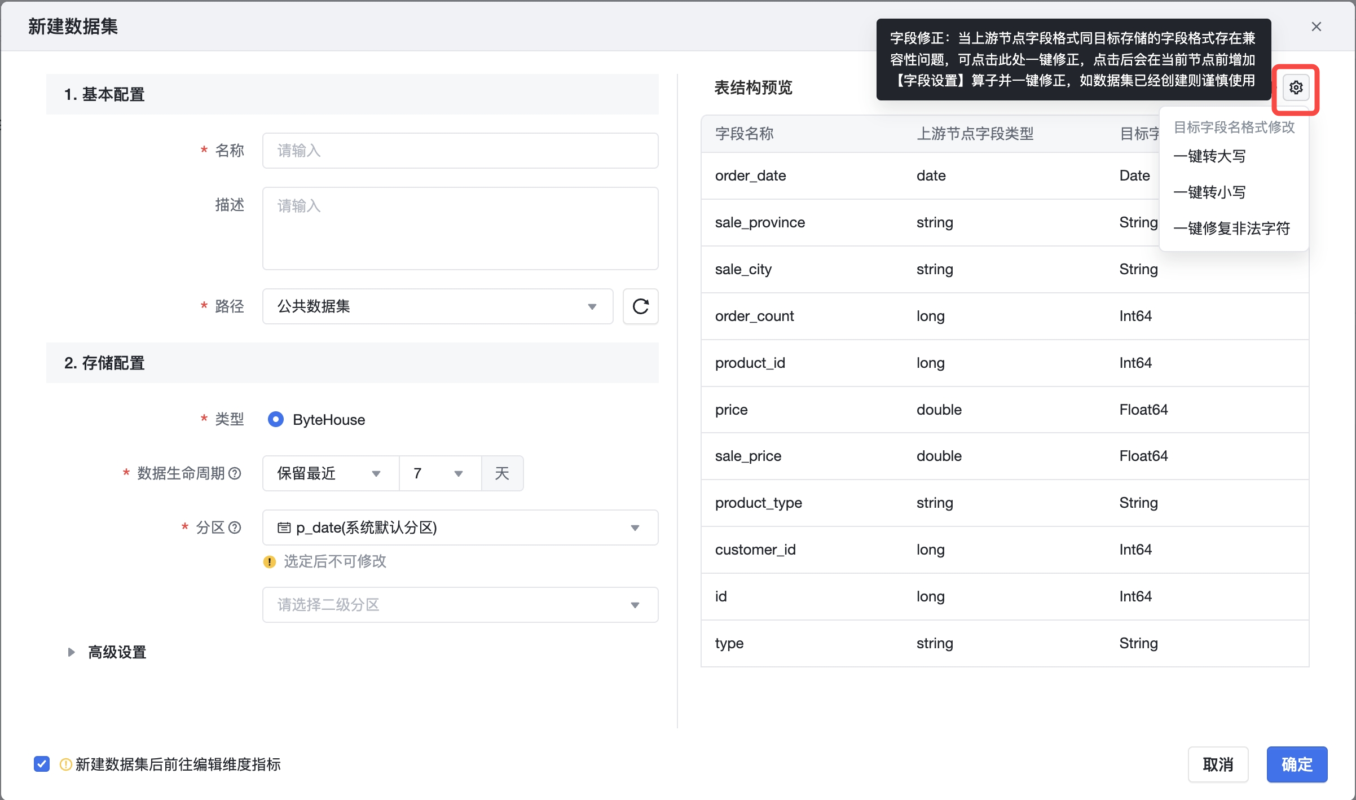Choose 一键修复非法字符 menu option

tap(1232, 228)
